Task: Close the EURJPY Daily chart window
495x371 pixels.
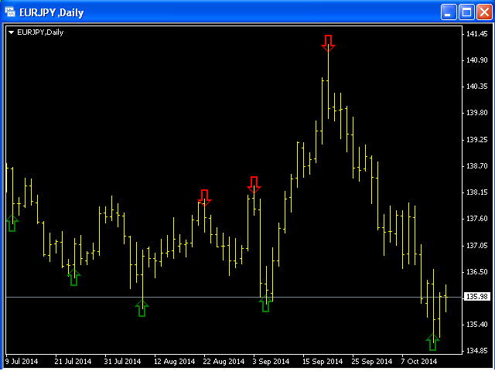Action: coord(485,12)
